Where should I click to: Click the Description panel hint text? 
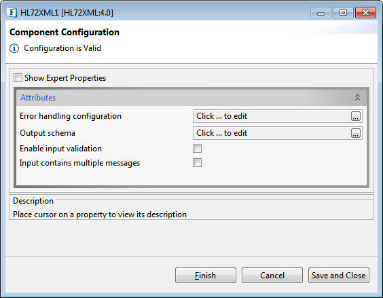point(100,215)
